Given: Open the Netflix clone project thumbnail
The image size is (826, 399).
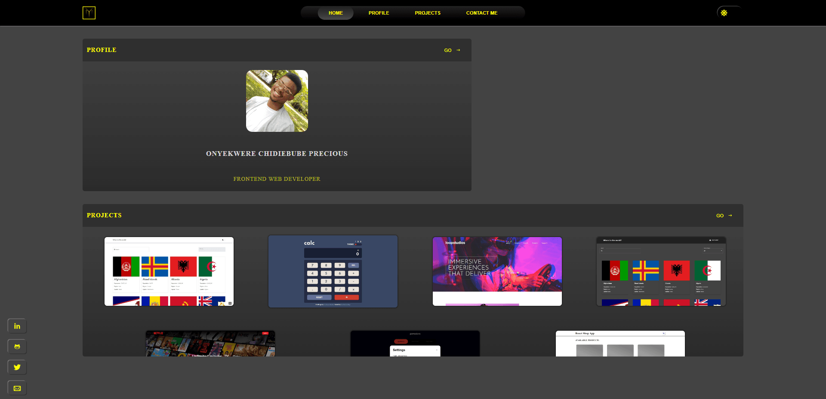Looking at the screenshot, I should point(210,344).
